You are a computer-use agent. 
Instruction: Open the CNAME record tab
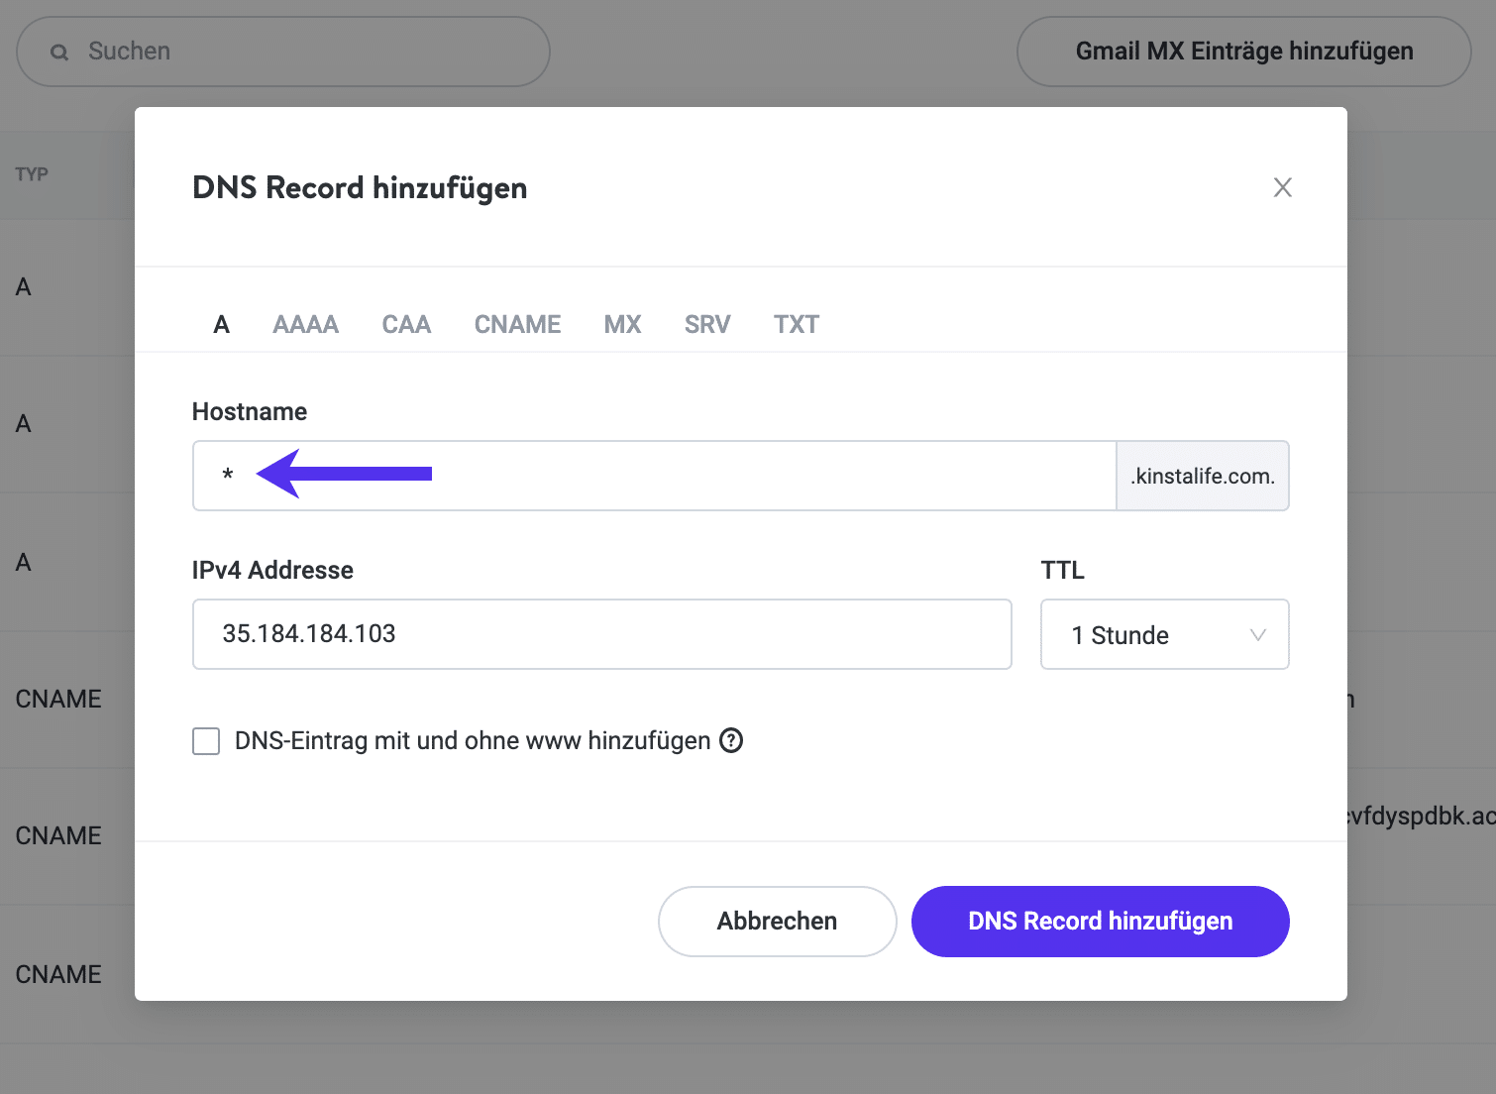point(517,324)
